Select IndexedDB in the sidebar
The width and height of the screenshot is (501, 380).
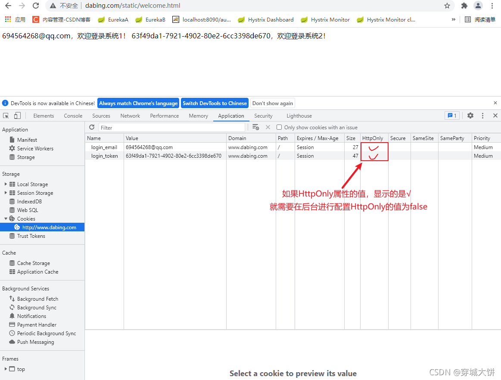click(x=29, y=201)
